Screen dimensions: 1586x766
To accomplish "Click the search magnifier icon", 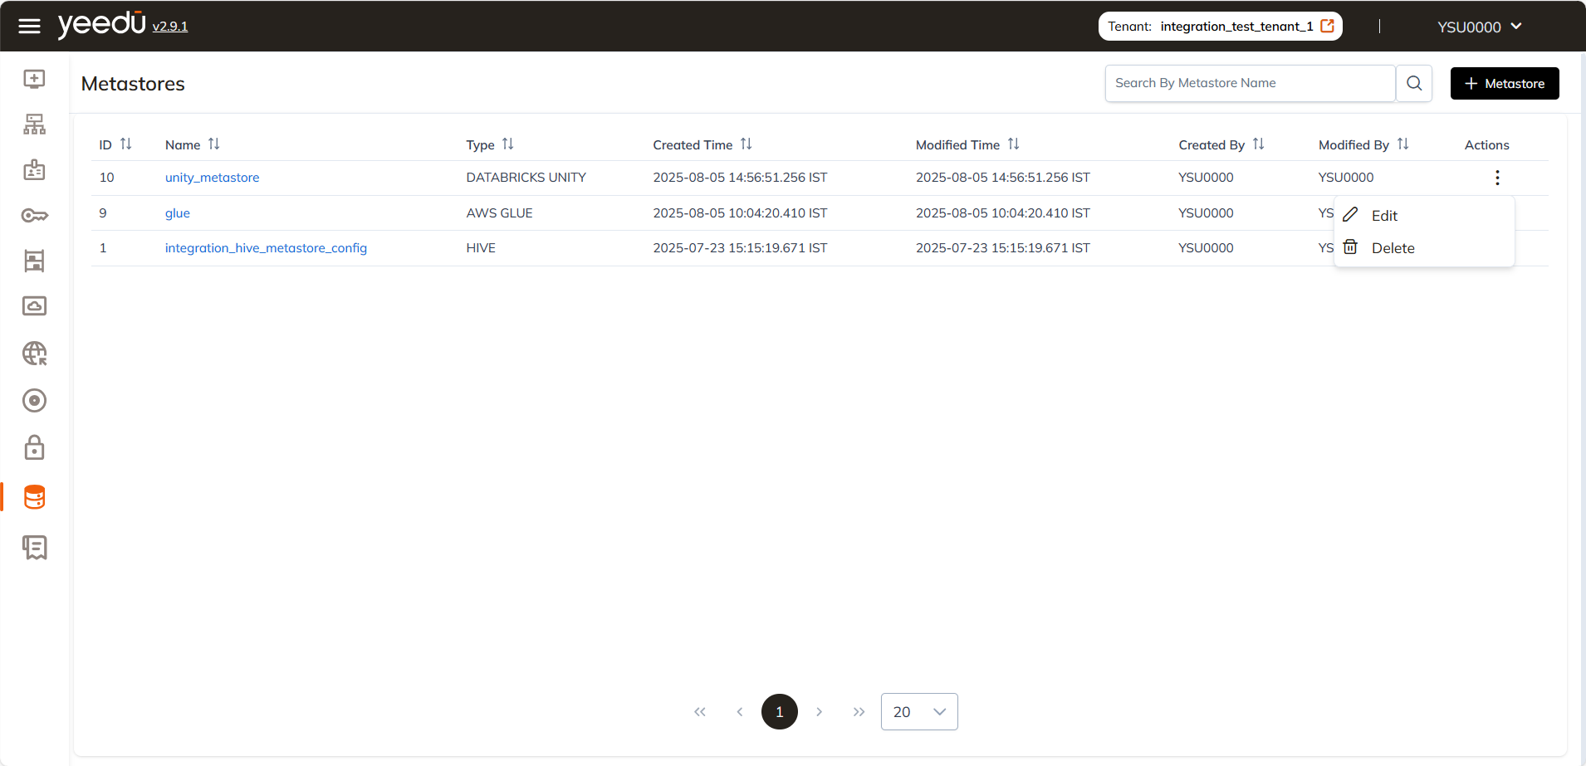I will click(x=1413, y=83).
